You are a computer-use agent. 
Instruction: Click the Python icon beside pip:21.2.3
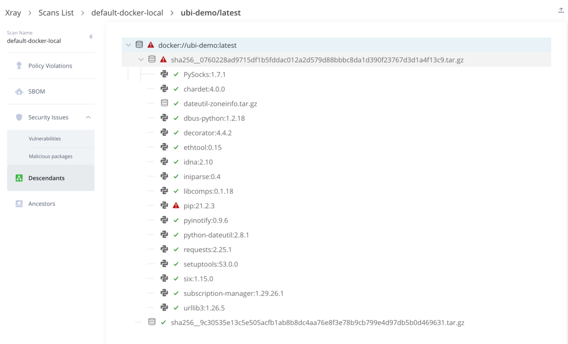pos(164,205)
